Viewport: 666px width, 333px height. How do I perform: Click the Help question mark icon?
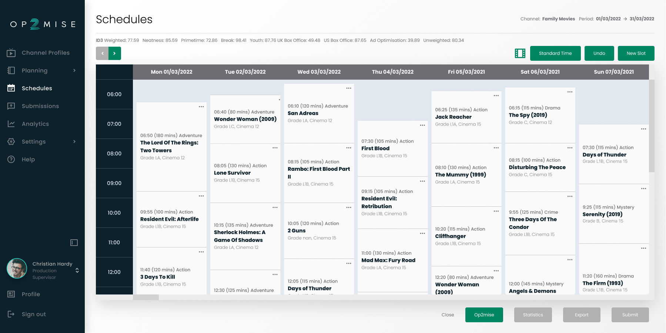(x=11, y=159)
